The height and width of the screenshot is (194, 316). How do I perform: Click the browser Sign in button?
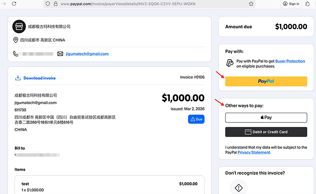coord(291,4)
